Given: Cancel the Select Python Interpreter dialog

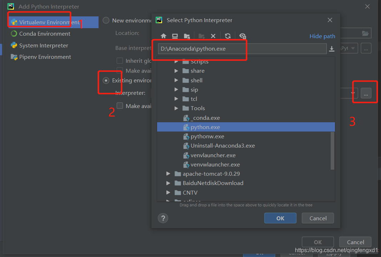Looking at the screenshot, I should 318,218.
